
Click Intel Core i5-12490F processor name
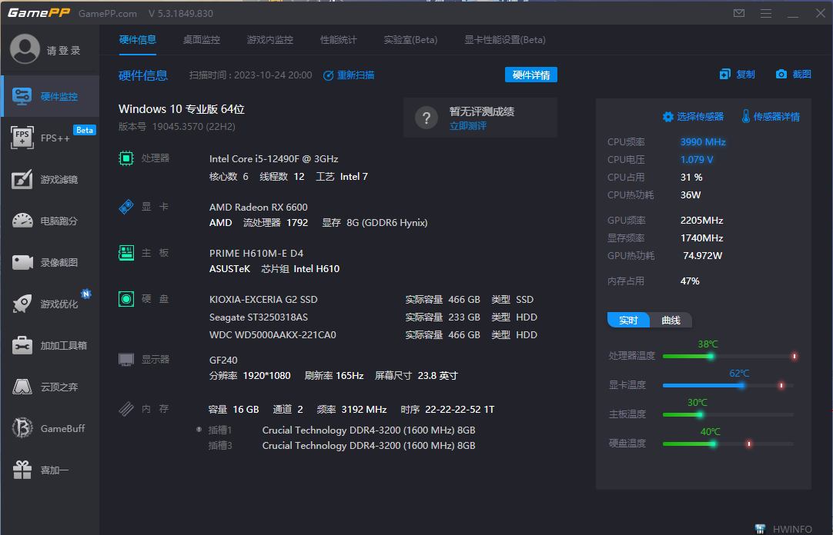pyautogui.click(x=273, y=158)
